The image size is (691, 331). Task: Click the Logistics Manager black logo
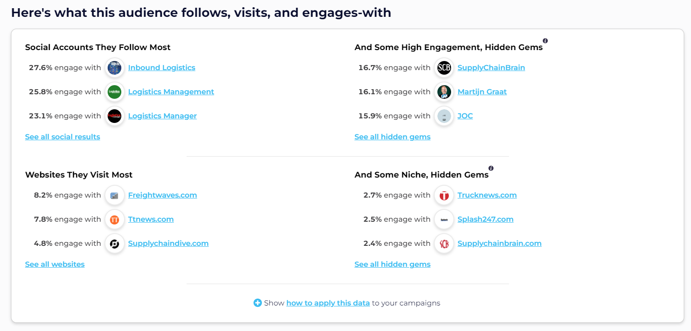114,116
